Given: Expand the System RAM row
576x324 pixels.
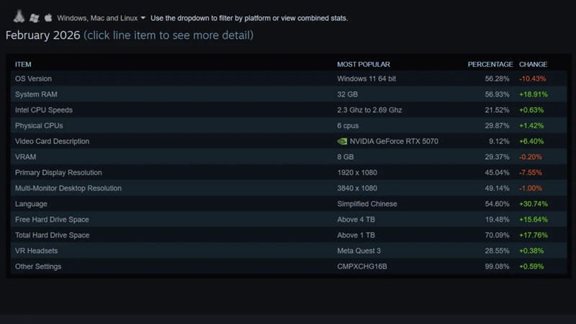Looking at the screenshot, I should coord(35,94).
